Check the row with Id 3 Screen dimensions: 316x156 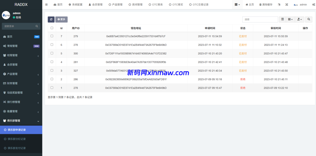[52, 70]
